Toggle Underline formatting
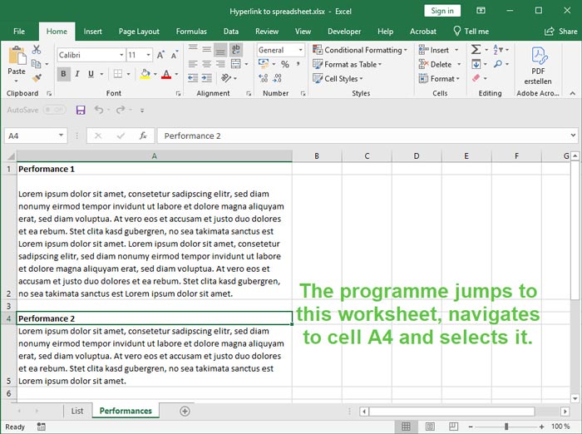The height and width of the screenshot is (434, 582). 91,74
